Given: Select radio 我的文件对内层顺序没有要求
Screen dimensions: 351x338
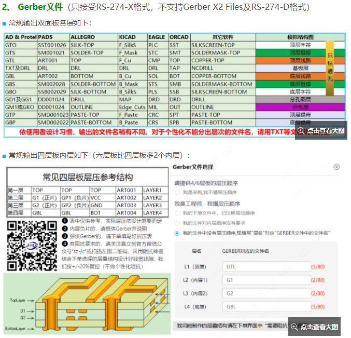Looking at the screenshot, I should 177,223.
